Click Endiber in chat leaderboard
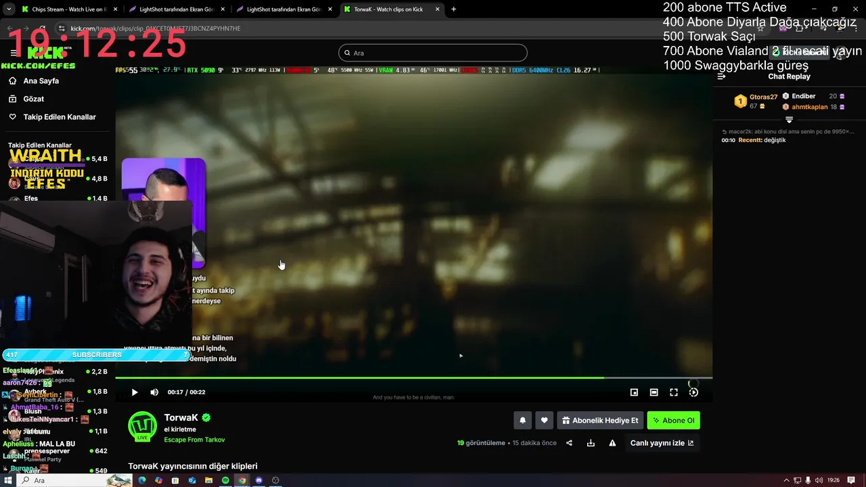This screenshot has width=866, height=487. 804,96
